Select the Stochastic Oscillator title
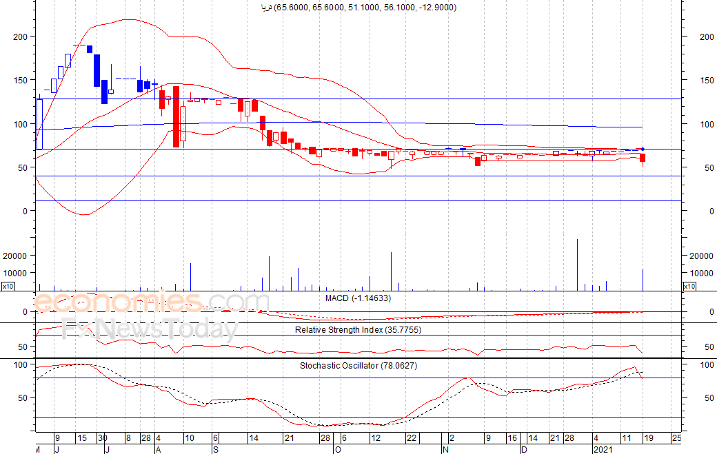Viewport: 717px width, 454px height. (x=358, y=366)
